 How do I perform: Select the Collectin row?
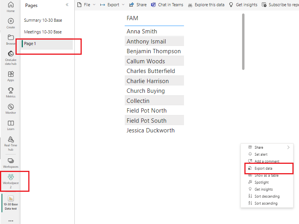click(154, 101)
